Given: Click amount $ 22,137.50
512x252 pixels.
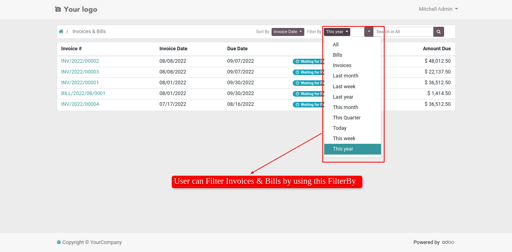Looking at the screenshot, I should coord(438,72).
